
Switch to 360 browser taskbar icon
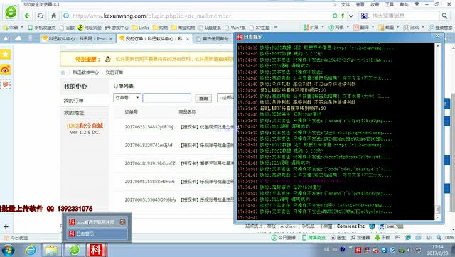coord(74,250)
